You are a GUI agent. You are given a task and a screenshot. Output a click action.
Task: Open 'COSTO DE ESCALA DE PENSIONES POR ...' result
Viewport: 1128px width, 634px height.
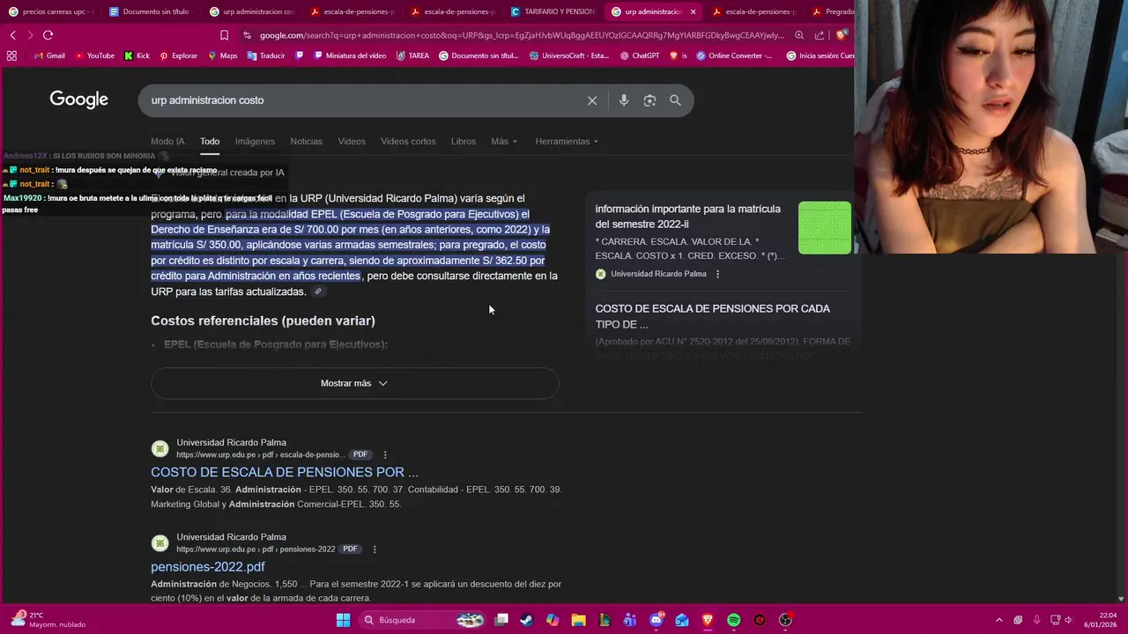tap(284, 472)
